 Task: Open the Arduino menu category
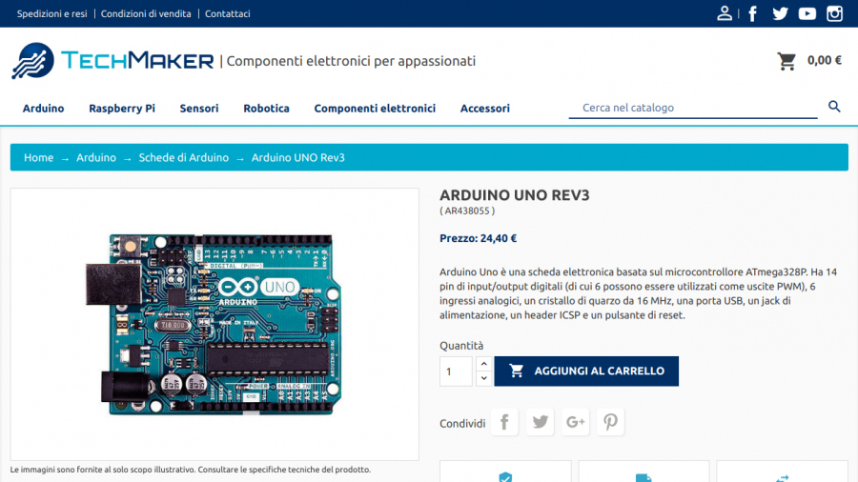(x=43, y=109)
